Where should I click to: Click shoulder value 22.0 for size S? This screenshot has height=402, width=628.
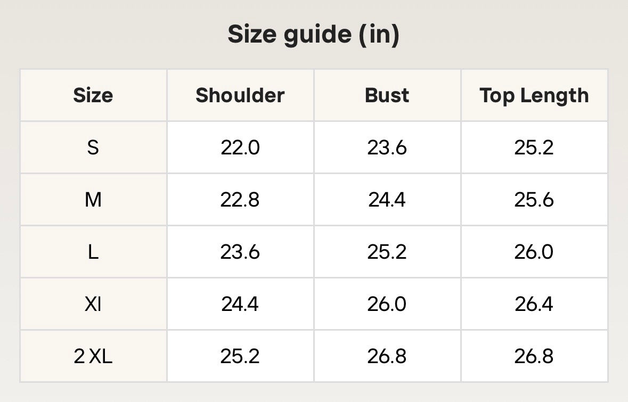[x=240, y=147]
